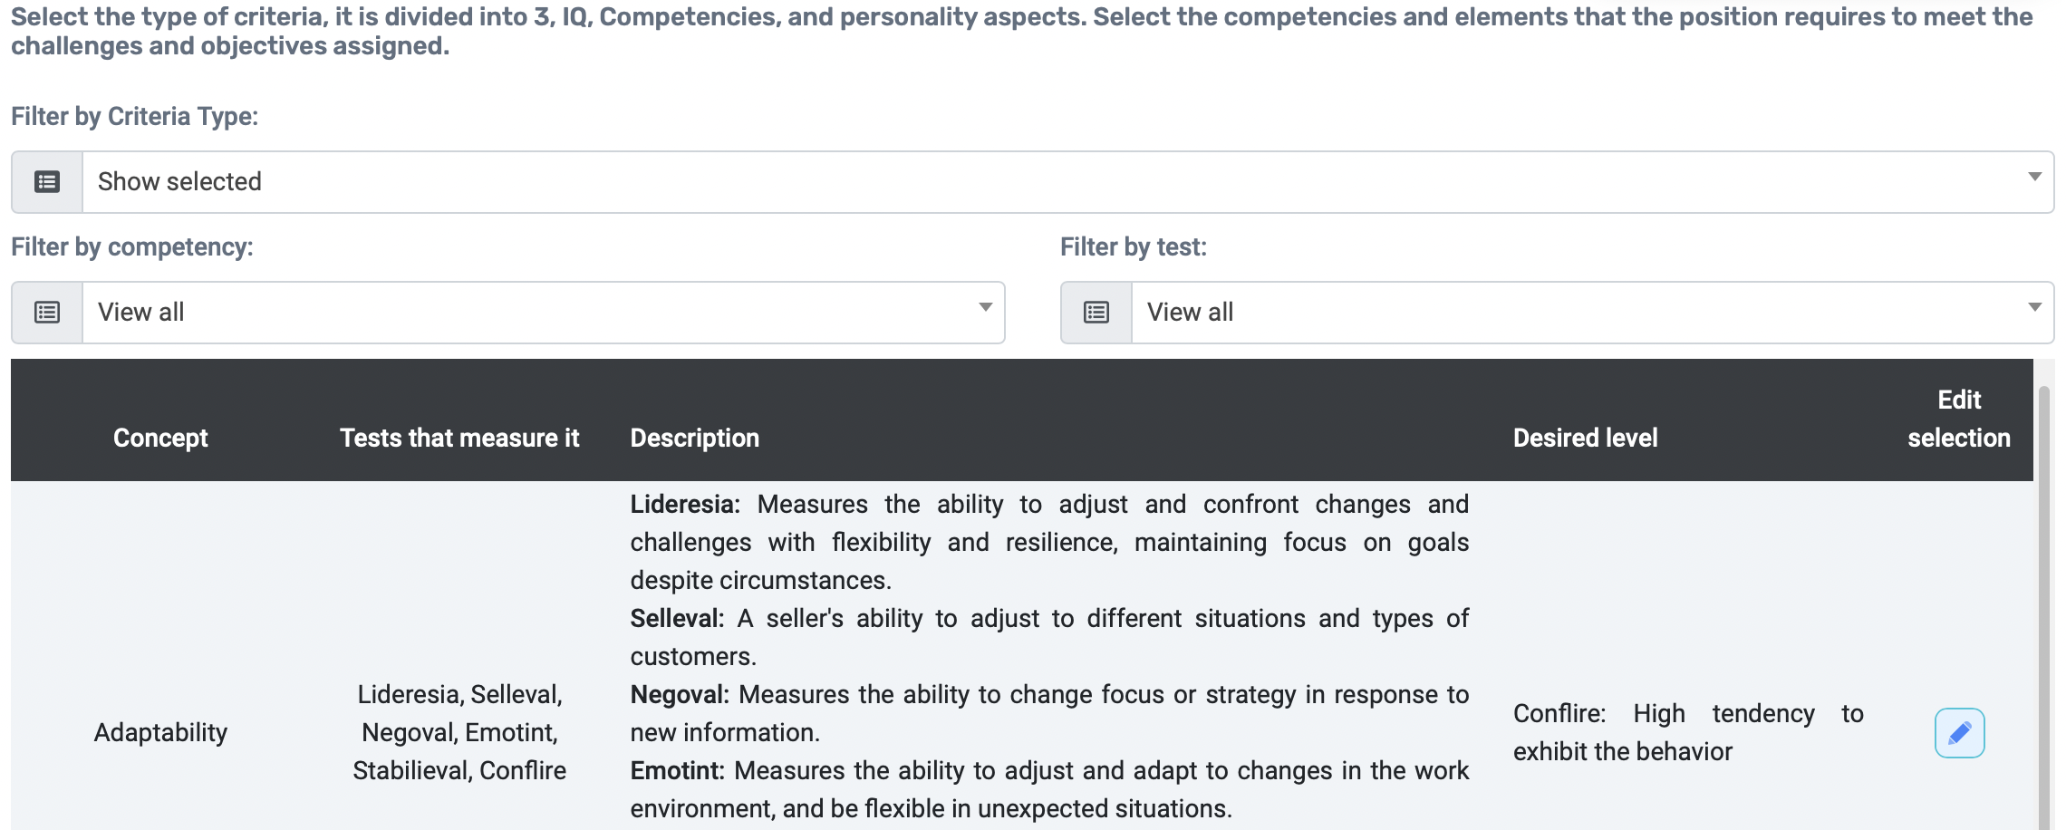The image size is (2066, 830).
Task: Click the criteria type dropdown arrow
Action: 2034,178
